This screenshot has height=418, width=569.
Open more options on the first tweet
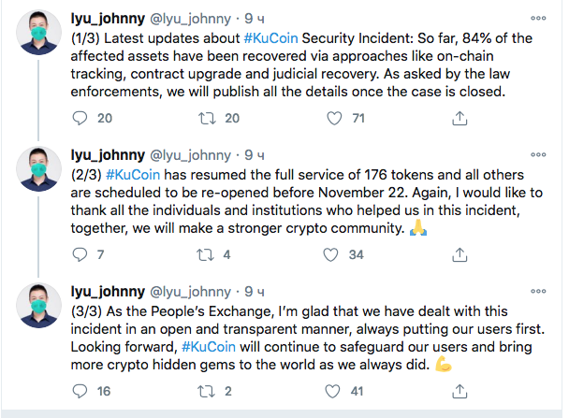(539, 18)
